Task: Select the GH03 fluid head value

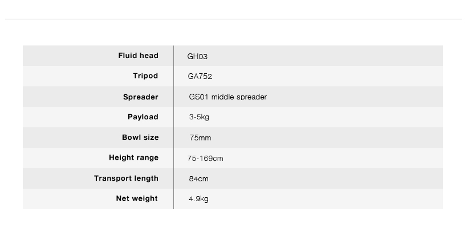Action: 197,56
